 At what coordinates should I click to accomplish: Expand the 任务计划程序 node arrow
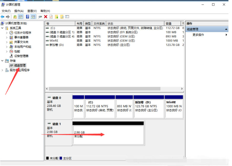click(x=7, y=33)
